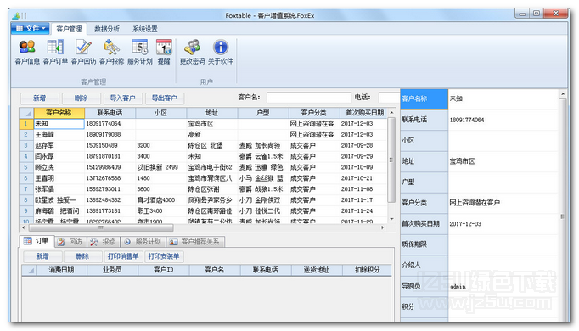This screenshot has height=331, width=579.
Task: Edit the 质保期限 value field
Action: pos(503,244)
